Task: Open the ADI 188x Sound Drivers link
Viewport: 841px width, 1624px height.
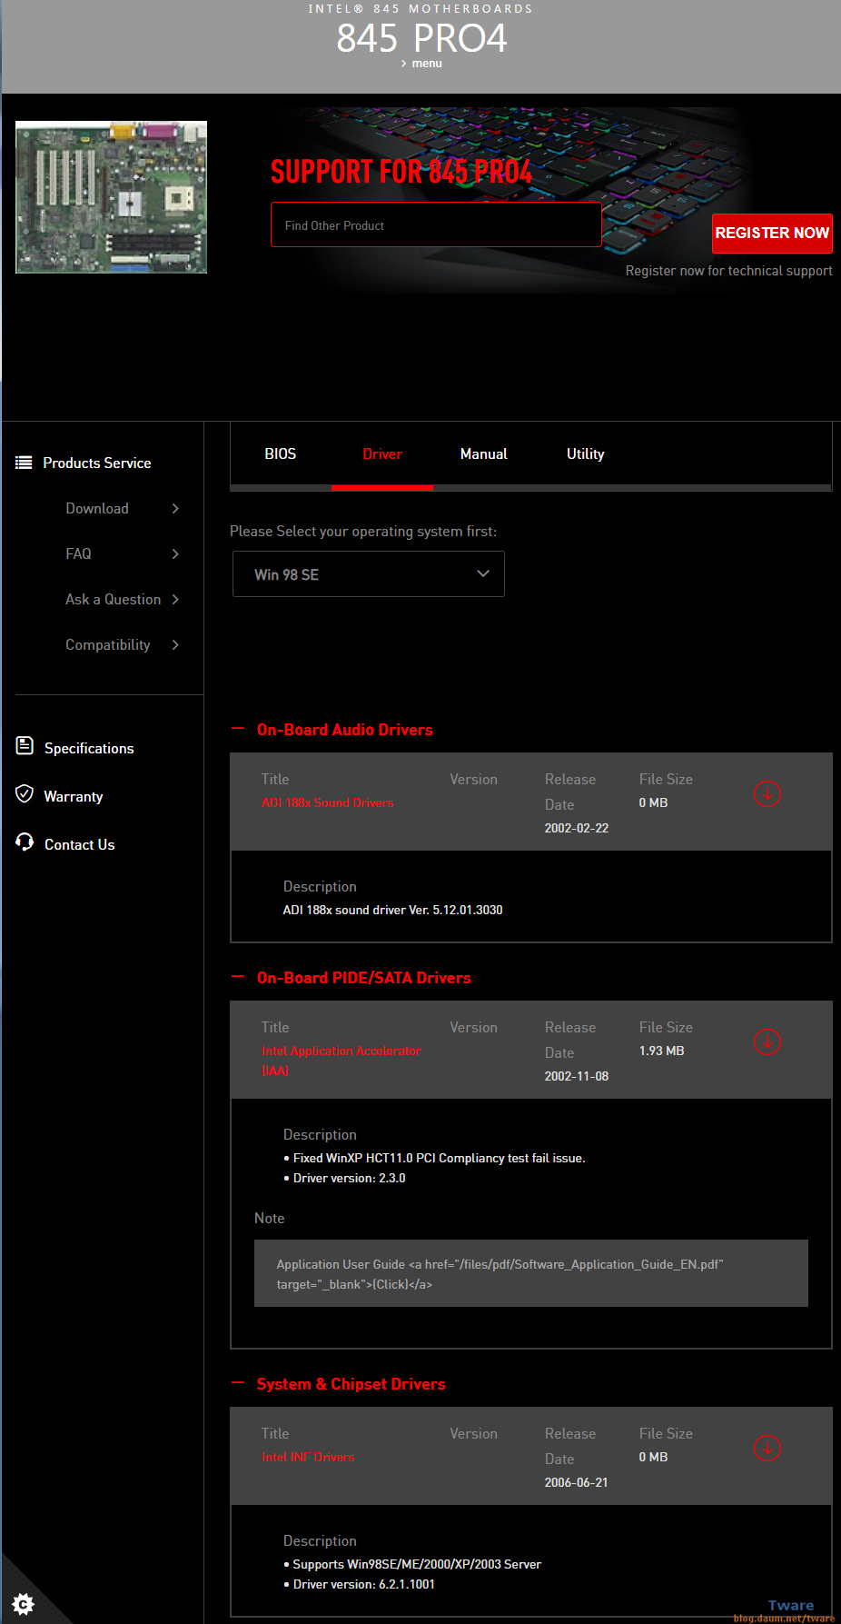Action: pos(328,802)
